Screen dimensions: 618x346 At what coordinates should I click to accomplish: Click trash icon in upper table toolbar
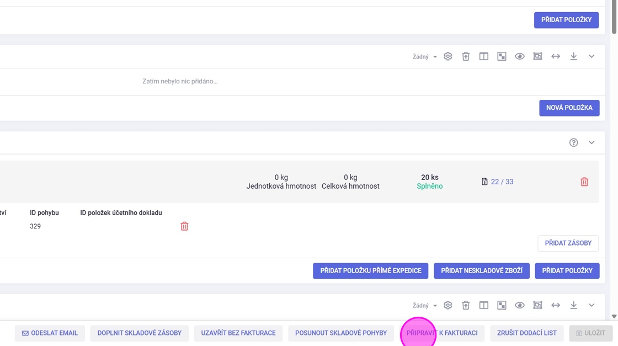[466, 56]
